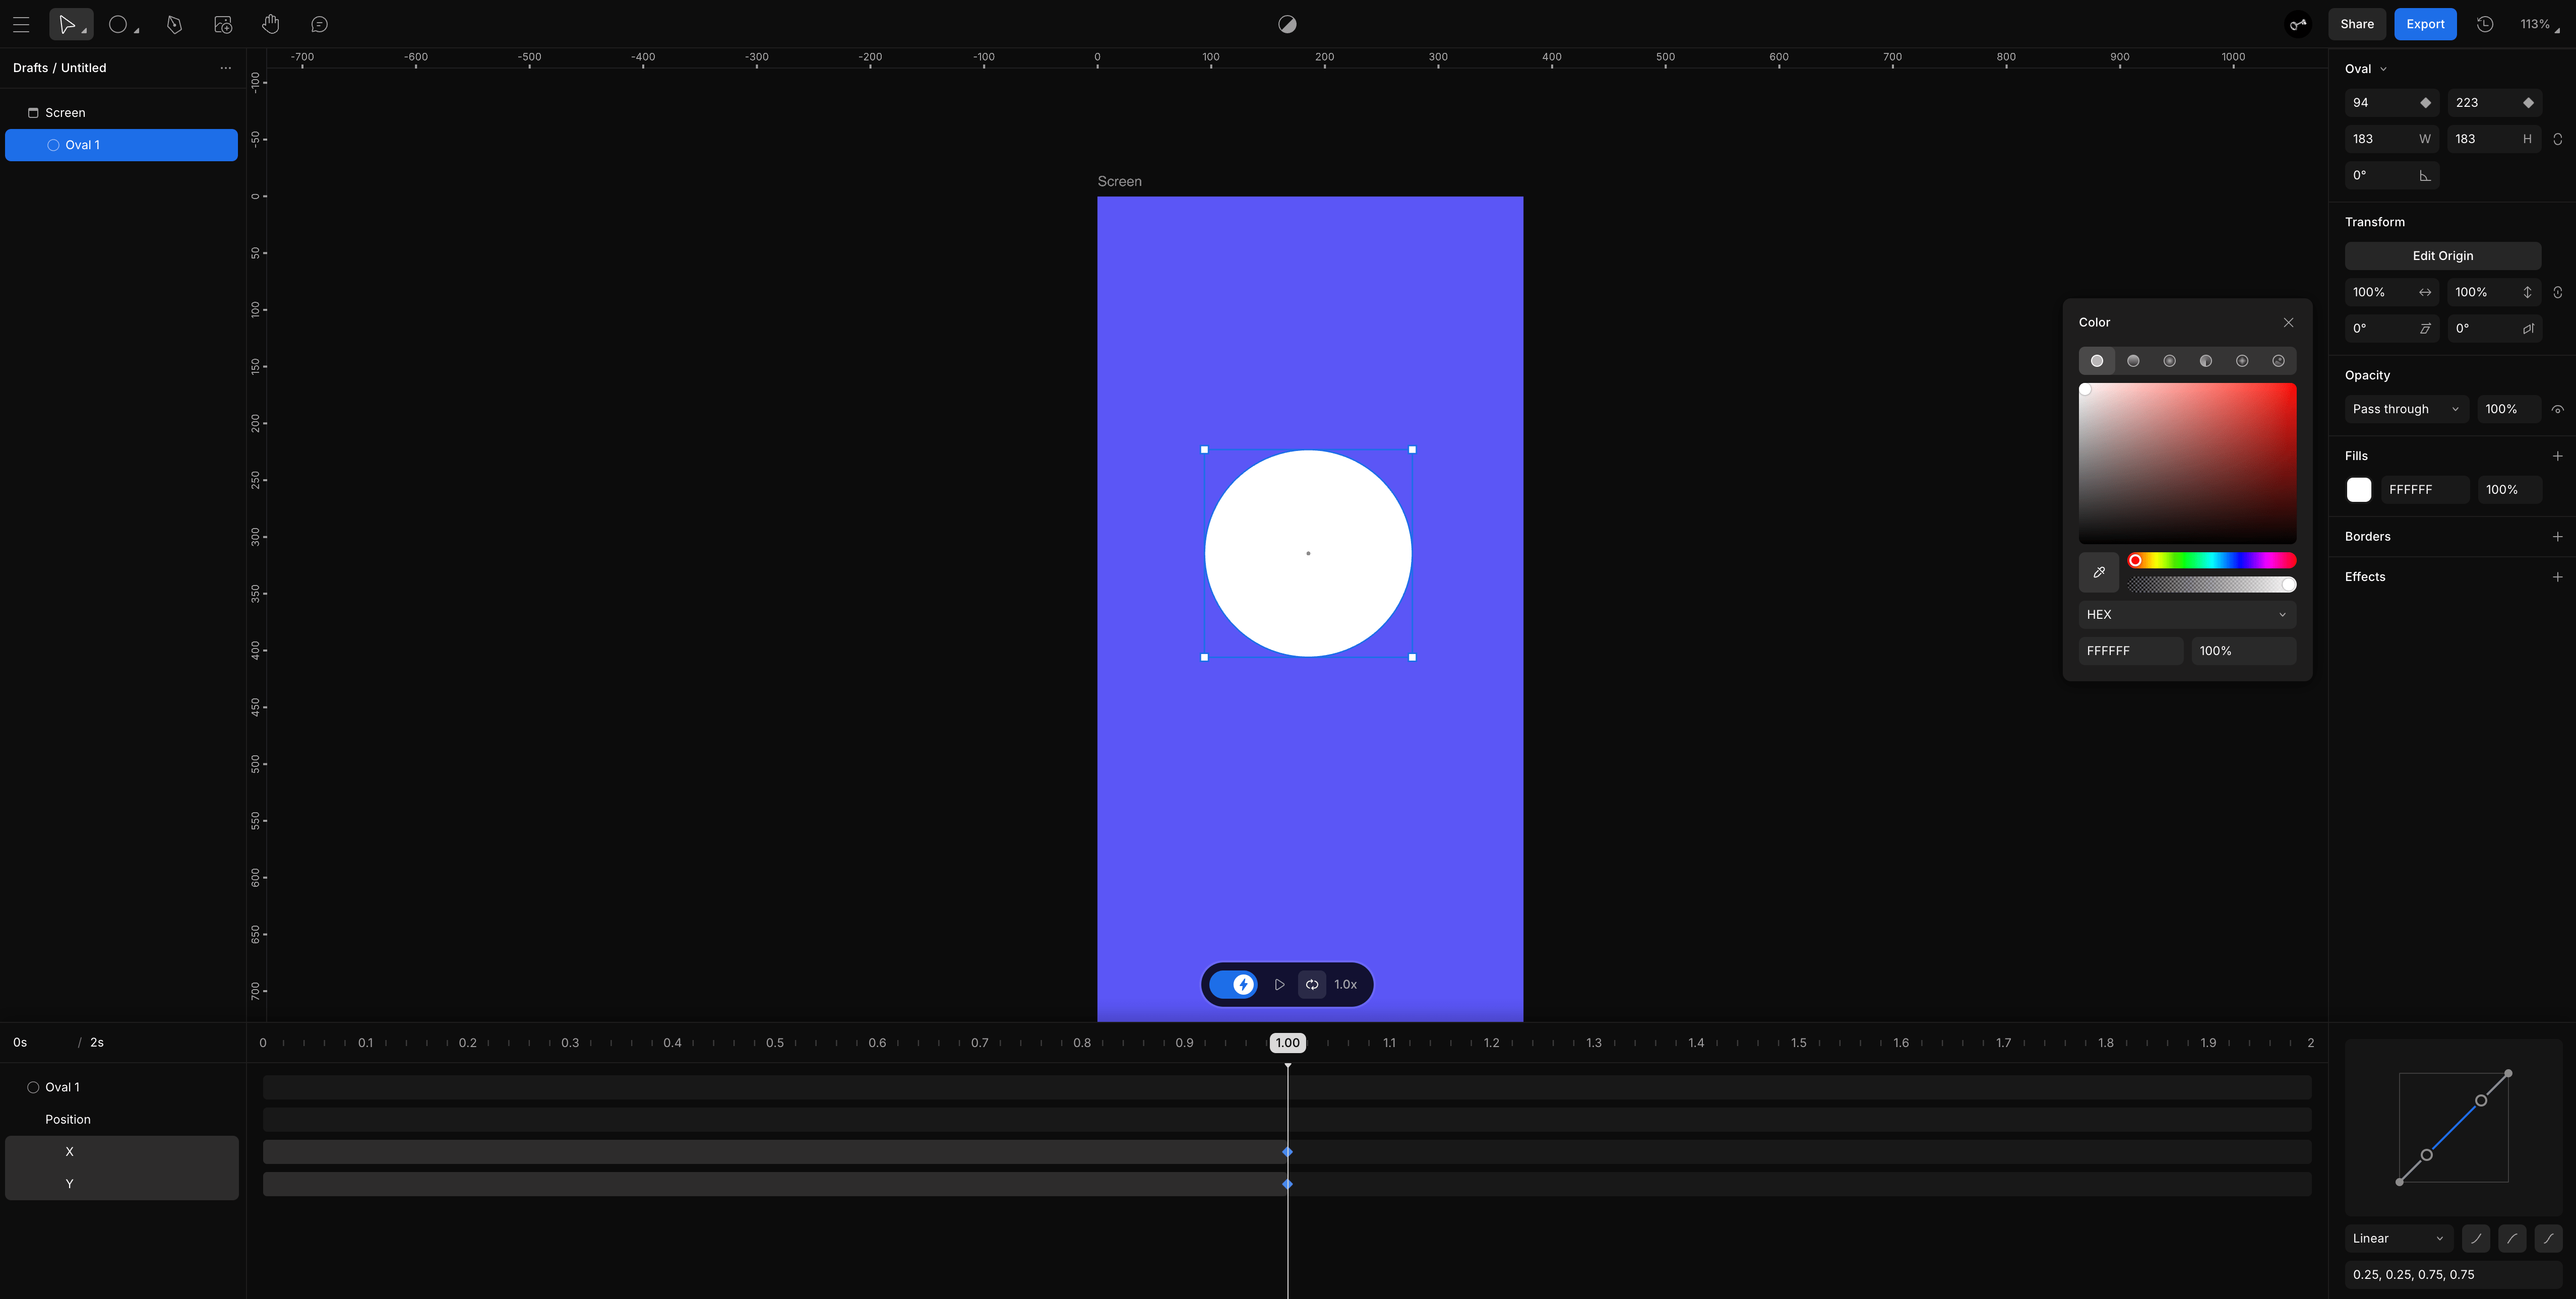Click inside the red saturation color field
The height and width of the screenshot is (1299, 2576).
(2187, 463)
